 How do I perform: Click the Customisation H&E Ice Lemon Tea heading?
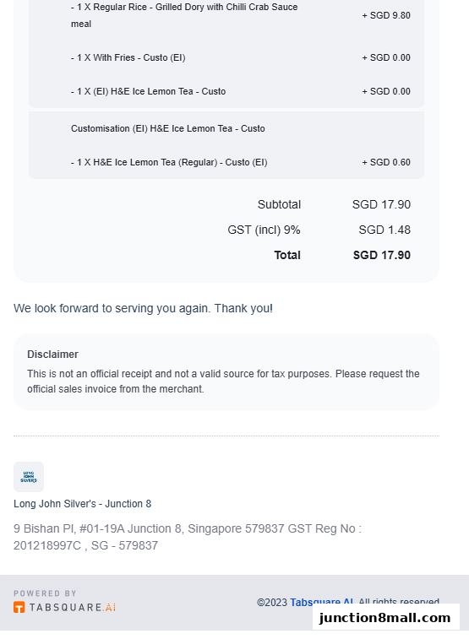click(x=168, y=128)
